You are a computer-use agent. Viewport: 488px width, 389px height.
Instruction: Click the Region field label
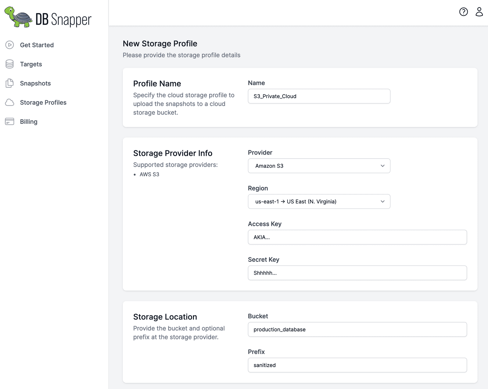coord(258,188)
